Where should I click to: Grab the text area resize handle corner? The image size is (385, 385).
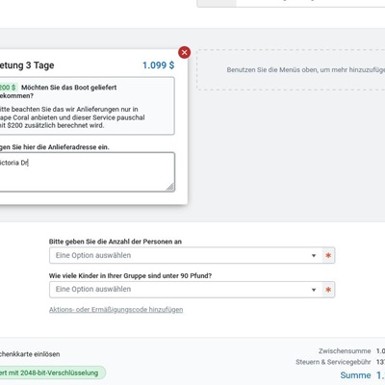coord(170,187)
